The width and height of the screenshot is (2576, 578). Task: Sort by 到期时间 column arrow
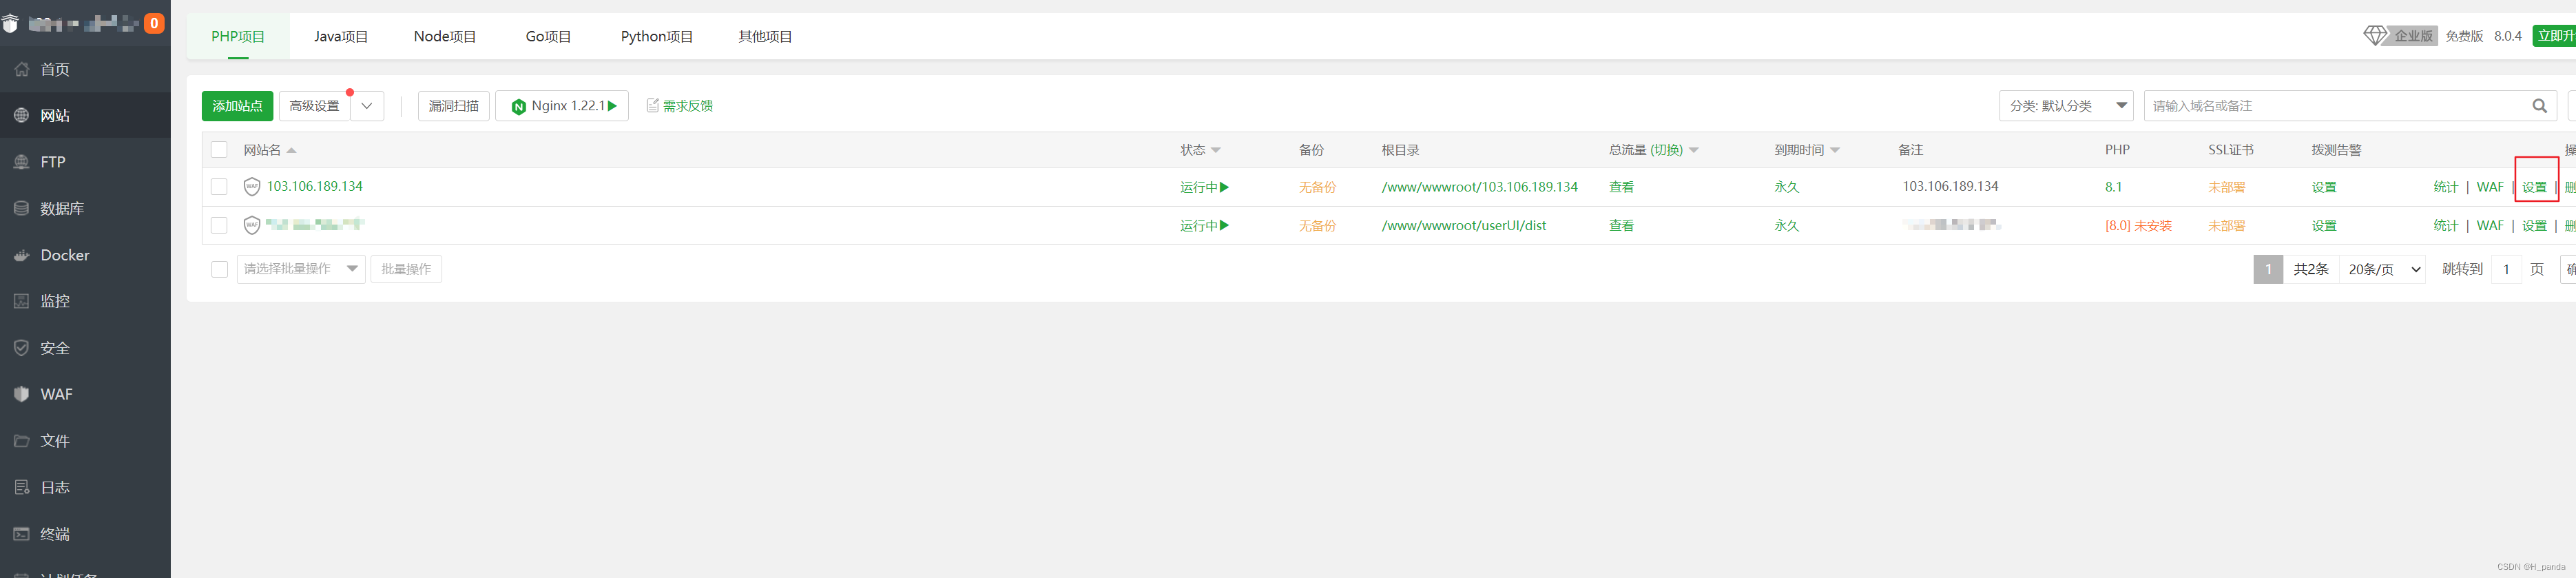[x=1835, y=150]
